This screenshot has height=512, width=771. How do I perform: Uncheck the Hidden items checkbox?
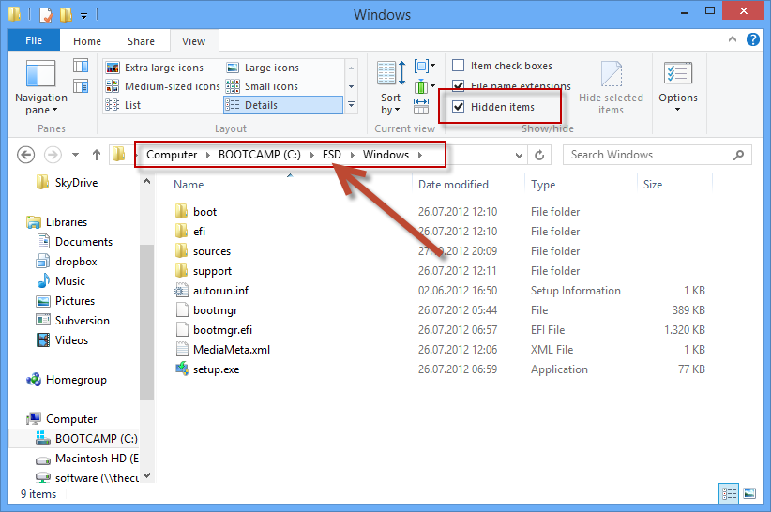459,107
